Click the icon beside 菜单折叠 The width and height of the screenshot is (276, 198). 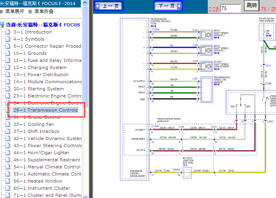(30, 11)
